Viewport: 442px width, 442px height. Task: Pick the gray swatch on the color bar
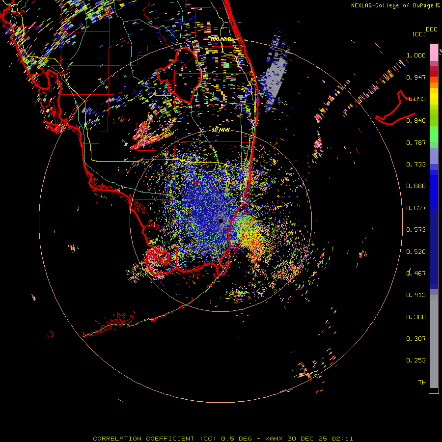[x=434, y=341]
